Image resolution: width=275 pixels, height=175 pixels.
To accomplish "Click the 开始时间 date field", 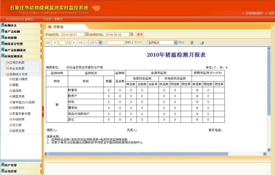I will click(x=73, y=35).
